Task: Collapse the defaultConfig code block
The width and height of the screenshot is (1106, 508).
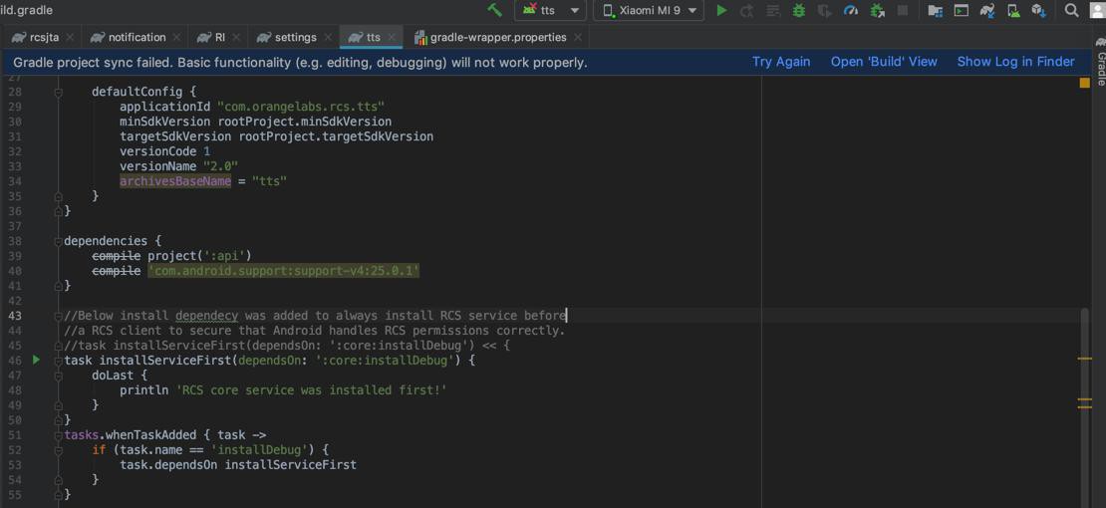Action: (58, 92)
